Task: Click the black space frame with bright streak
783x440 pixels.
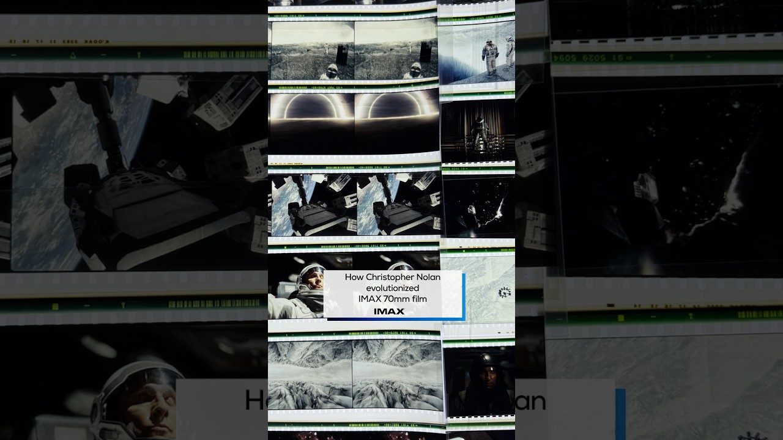Action: point(479,208)
